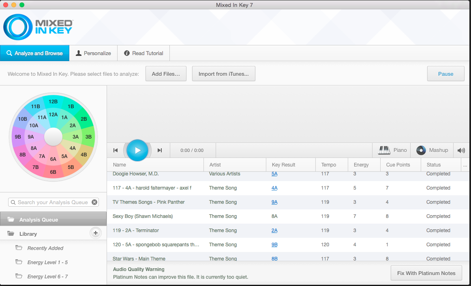Click the Audio Quality Warning heading
This screenshot has height=286, width=471.
click(139, 269)
